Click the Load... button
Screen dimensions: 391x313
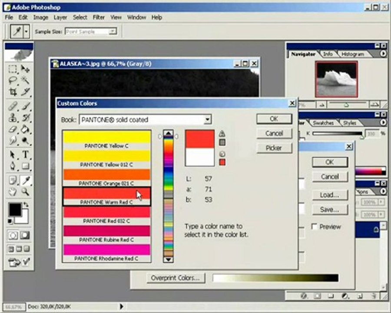[330, 195]
